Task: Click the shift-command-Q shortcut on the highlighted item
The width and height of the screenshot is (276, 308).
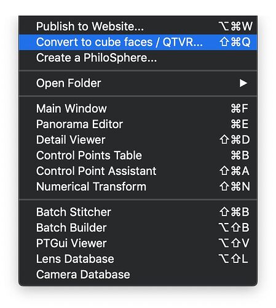Action: coord(235,42)
